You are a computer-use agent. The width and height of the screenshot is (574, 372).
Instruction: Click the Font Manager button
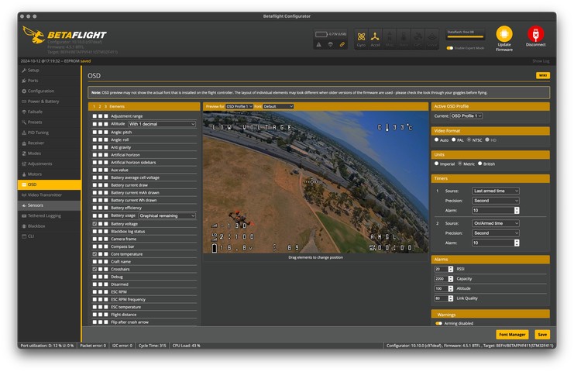(x=512, y=335)
